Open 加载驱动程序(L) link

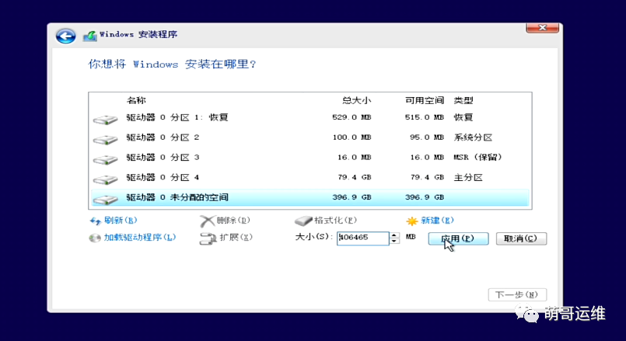pos(140,238)
